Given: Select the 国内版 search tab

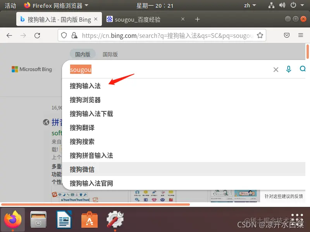Looking at the screenshot, I should [x=83, y=54].
